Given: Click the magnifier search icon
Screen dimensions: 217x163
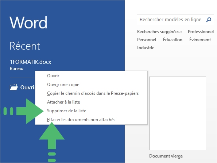Looking at the screenshot, I should point(209,20).
